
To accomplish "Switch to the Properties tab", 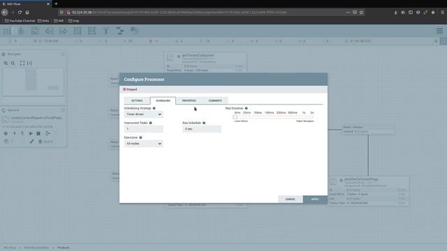I will (189, 100).
